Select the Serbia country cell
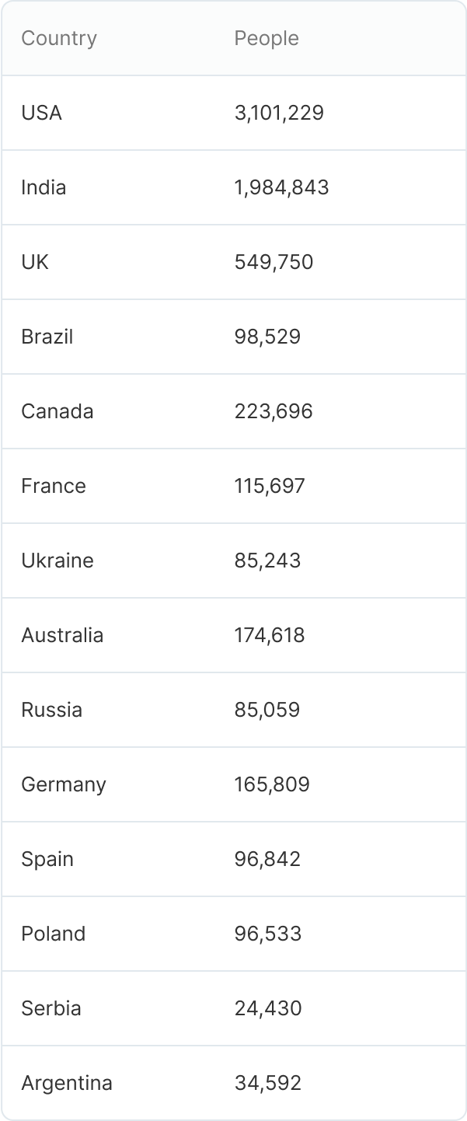The width and height of the screenshot is (467, 1121). point(51,1008)
